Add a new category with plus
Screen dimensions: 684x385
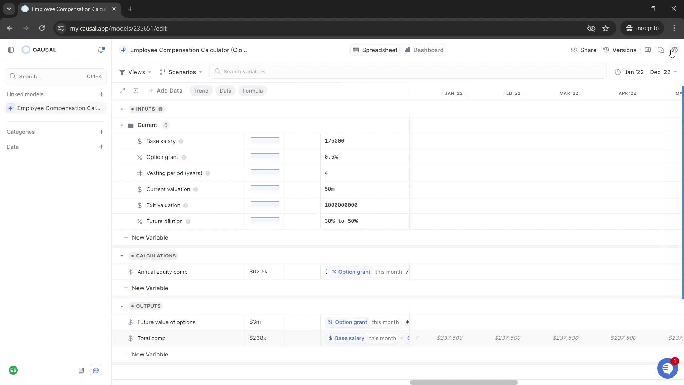pos(101,132)
